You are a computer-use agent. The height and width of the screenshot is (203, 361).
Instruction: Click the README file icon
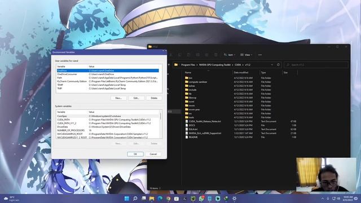(x=187, y=137)
